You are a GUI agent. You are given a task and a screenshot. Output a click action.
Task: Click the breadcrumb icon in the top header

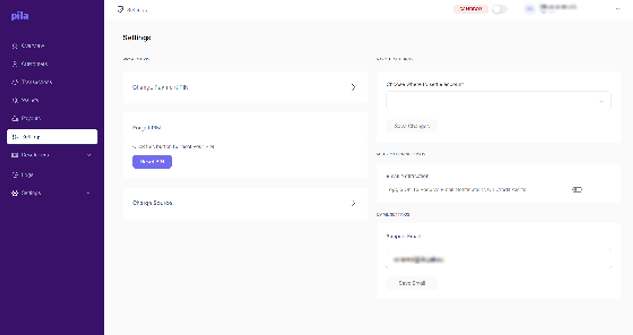[120, 9]
